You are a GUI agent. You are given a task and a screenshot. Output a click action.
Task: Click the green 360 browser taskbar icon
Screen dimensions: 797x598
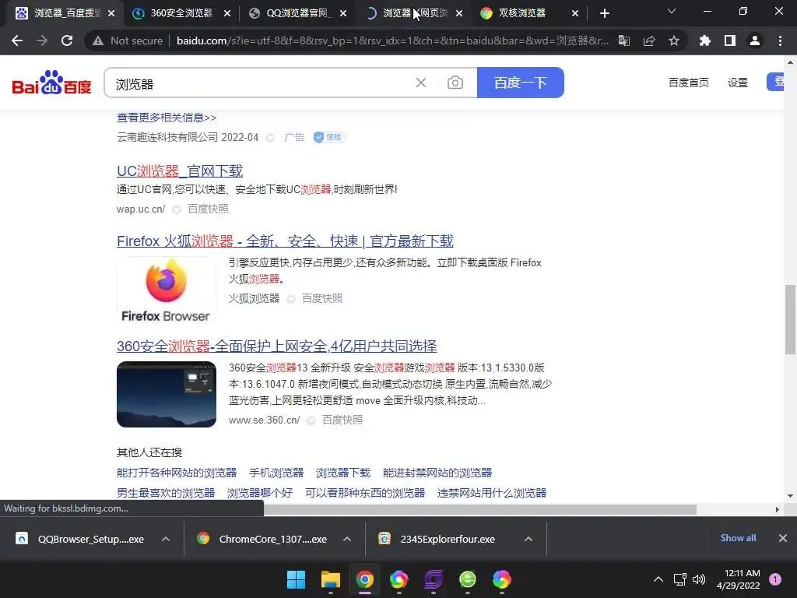468,579
